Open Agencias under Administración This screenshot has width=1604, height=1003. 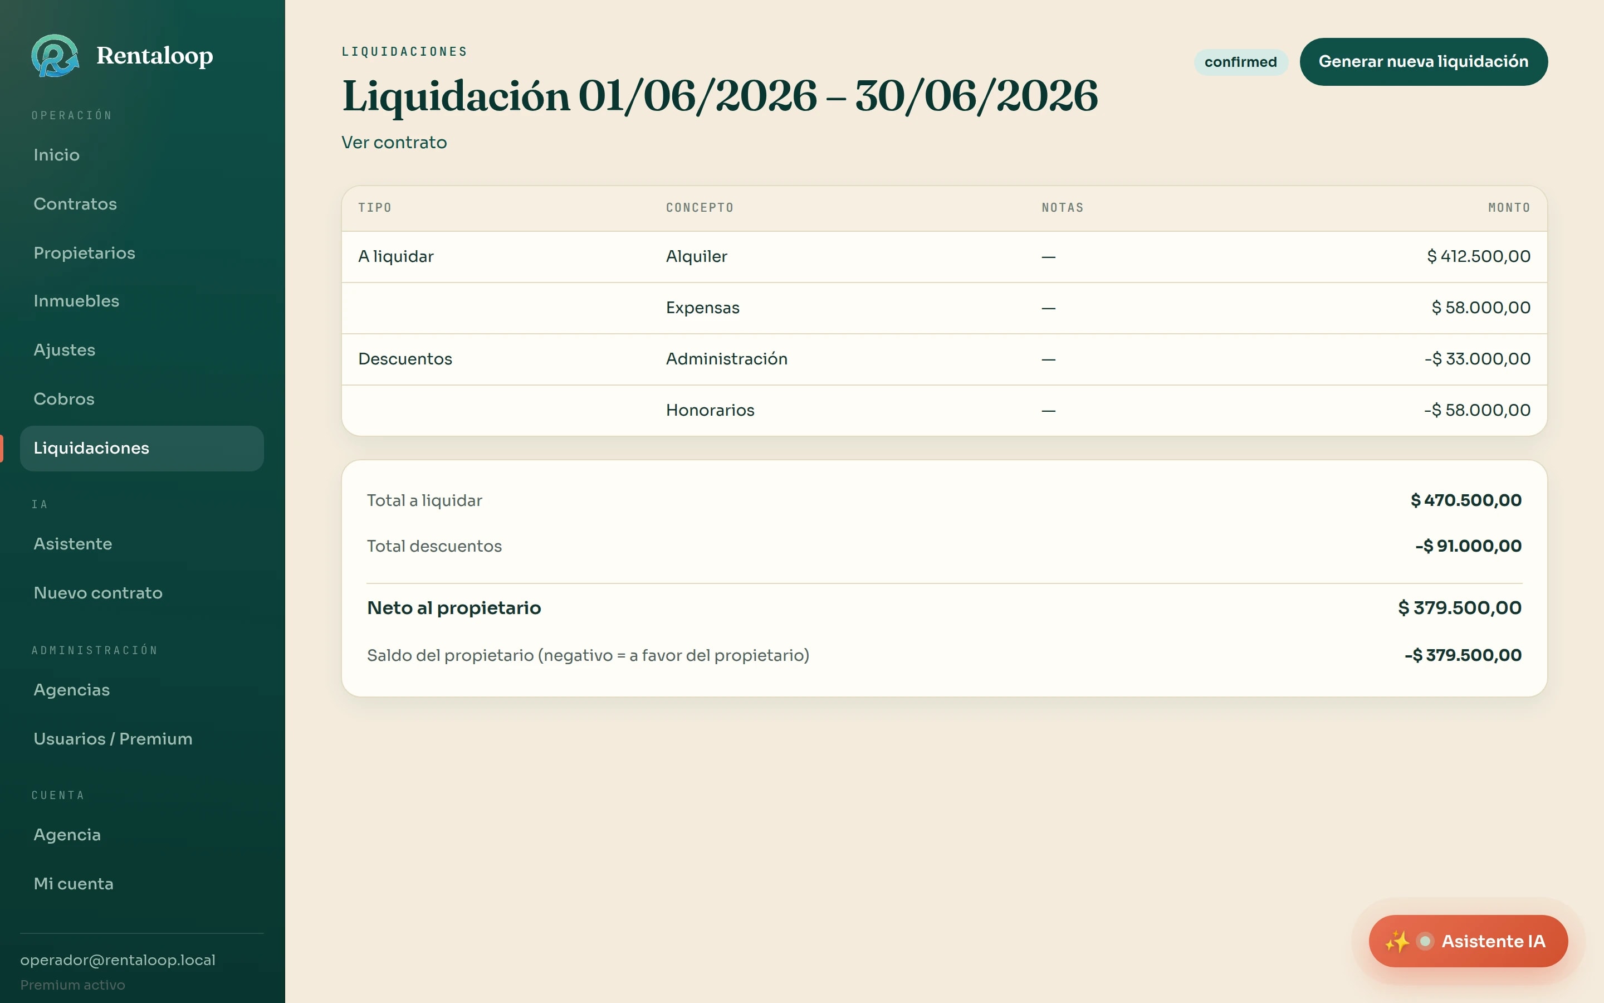pos(142,690)
